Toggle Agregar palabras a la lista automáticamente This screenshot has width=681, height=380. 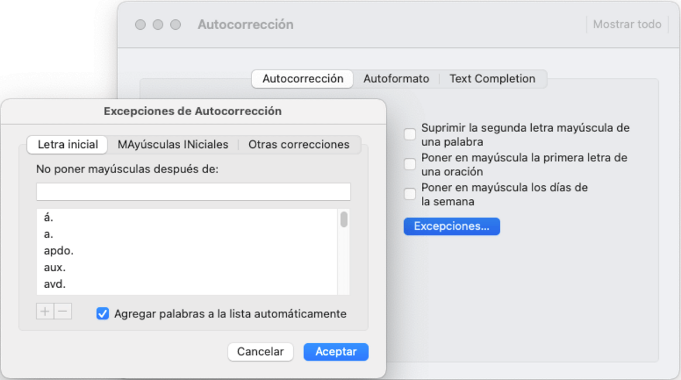pos(102,313)
